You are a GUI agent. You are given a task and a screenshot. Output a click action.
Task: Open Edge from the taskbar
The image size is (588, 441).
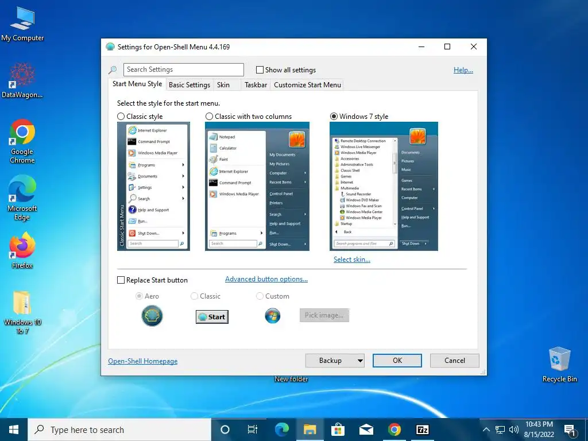pyautogui.click(x=281, y=430)
